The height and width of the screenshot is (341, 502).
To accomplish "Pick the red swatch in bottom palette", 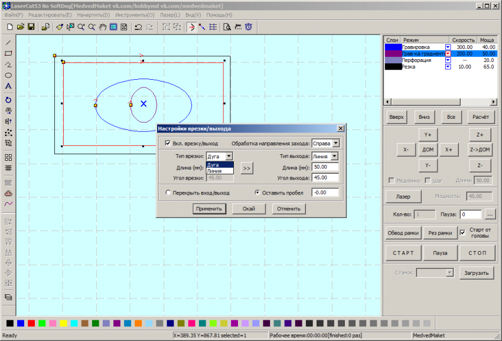I will pos(31,323).
